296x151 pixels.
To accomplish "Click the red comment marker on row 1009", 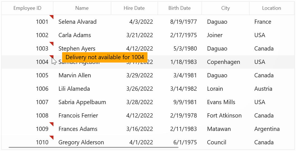I will coord(52,124).
